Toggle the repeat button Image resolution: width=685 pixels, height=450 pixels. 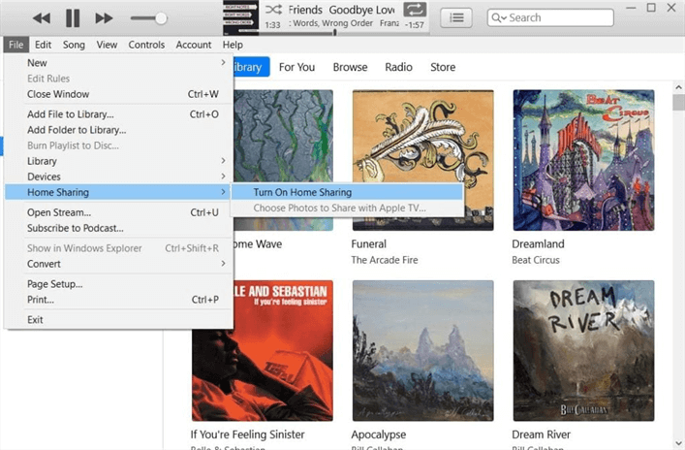click(x=415, y=10)
